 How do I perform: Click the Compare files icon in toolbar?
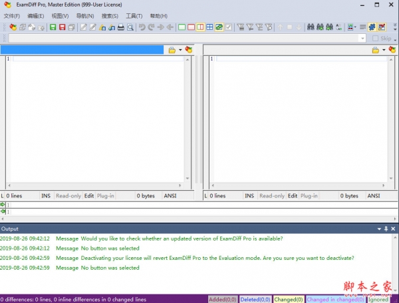click(13, 27)
